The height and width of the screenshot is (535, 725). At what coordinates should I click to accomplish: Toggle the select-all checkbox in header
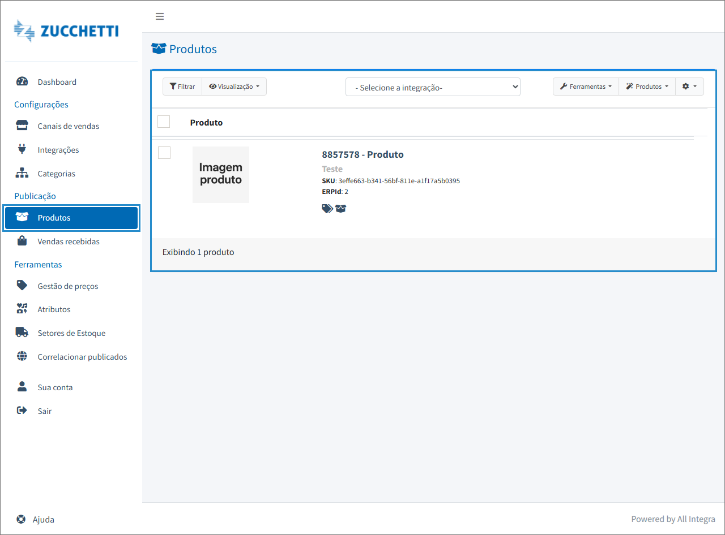tap(164, 122)
